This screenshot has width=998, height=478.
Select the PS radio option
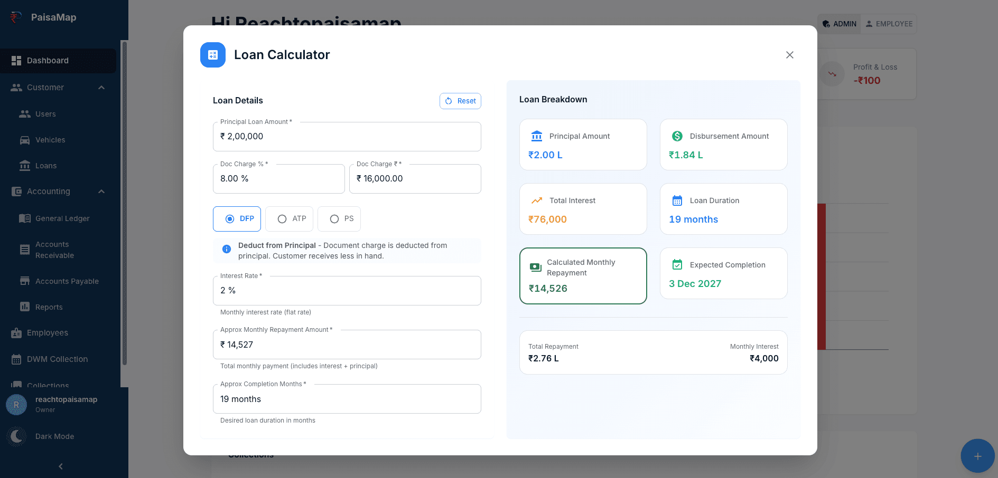(339, 219)
